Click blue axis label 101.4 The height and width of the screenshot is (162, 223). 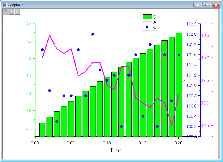coord(191,65)
